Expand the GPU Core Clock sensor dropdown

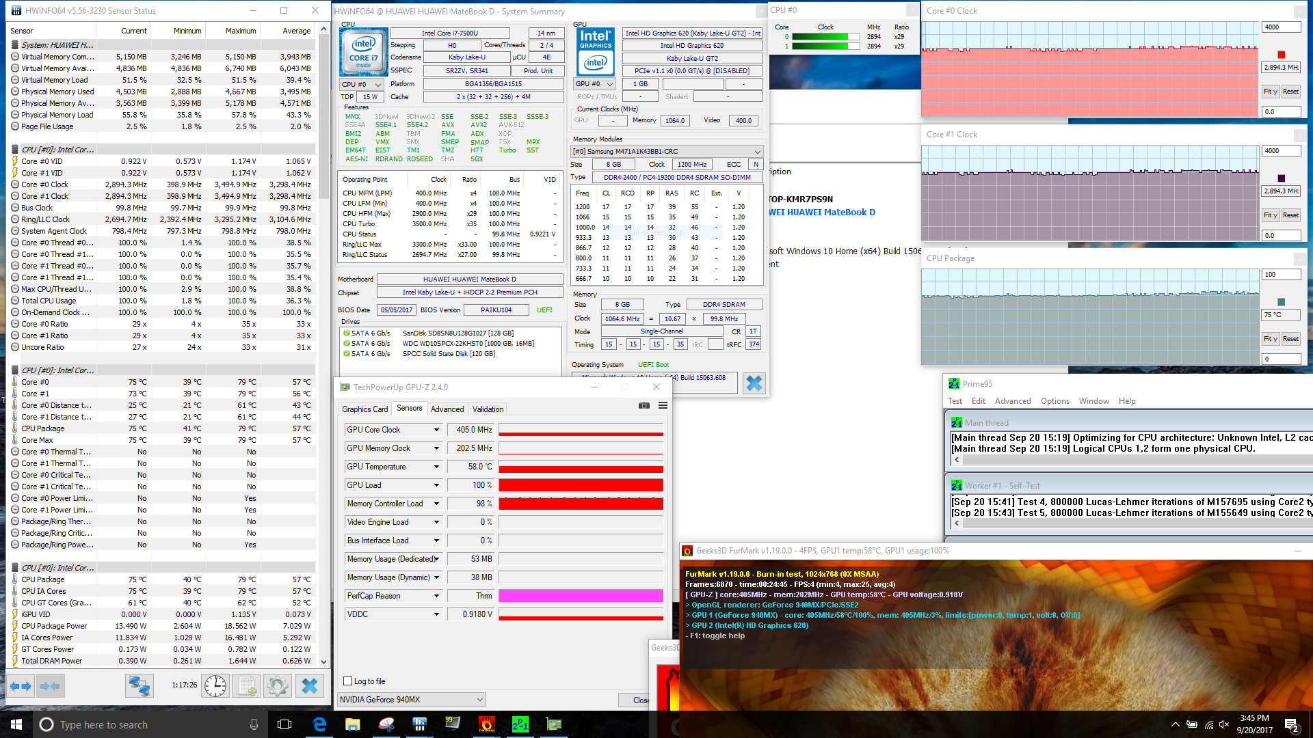point(436,430)
